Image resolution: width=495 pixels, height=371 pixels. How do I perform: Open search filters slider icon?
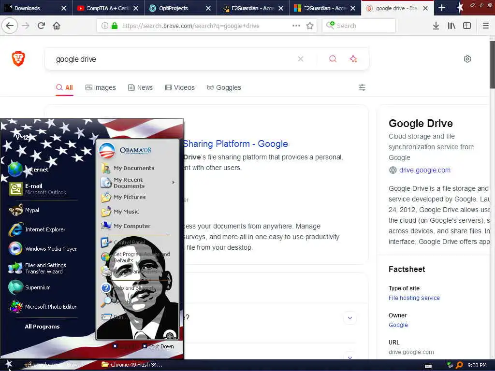point(362,87)
